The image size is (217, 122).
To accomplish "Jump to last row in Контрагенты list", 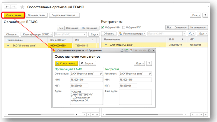I will point(206,115).
